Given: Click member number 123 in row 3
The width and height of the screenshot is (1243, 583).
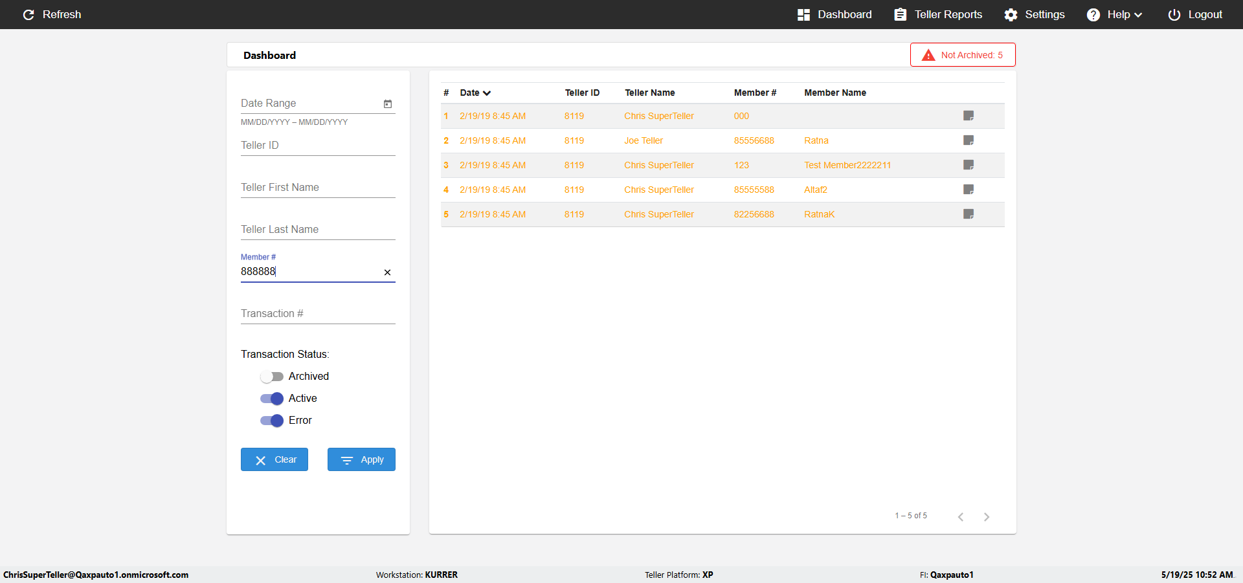Looking at the screenshot, I should coord(741,165).
